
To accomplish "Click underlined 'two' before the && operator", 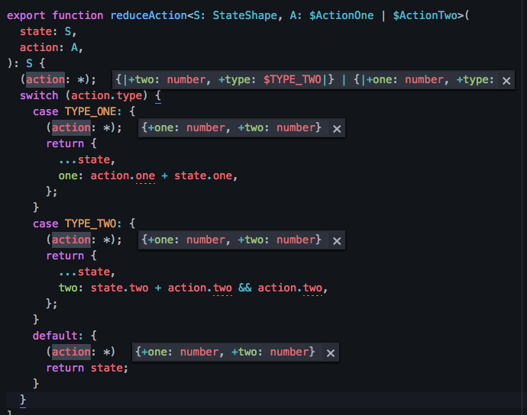I will pyautogui.click(x=222, y=288).
